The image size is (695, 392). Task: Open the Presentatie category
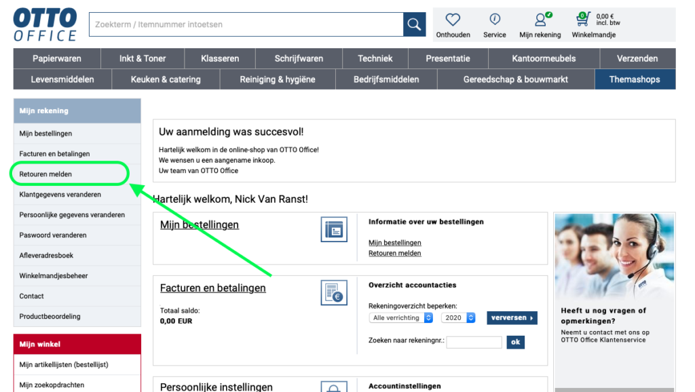pyautogui.click(x=448, y=58)
